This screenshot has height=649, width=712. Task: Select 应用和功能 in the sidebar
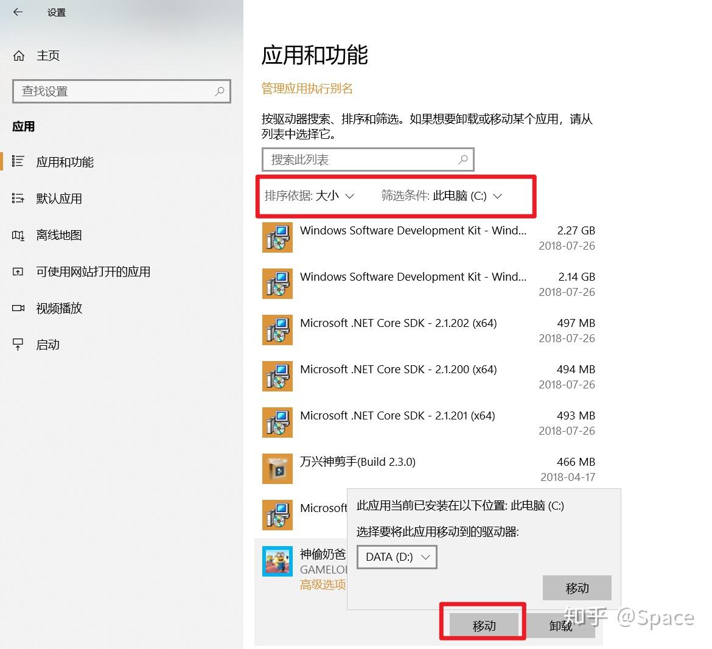(x=65, y=162)
